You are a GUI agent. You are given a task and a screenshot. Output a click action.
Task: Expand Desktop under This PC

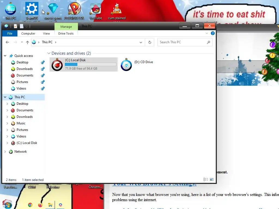point(7,104)
